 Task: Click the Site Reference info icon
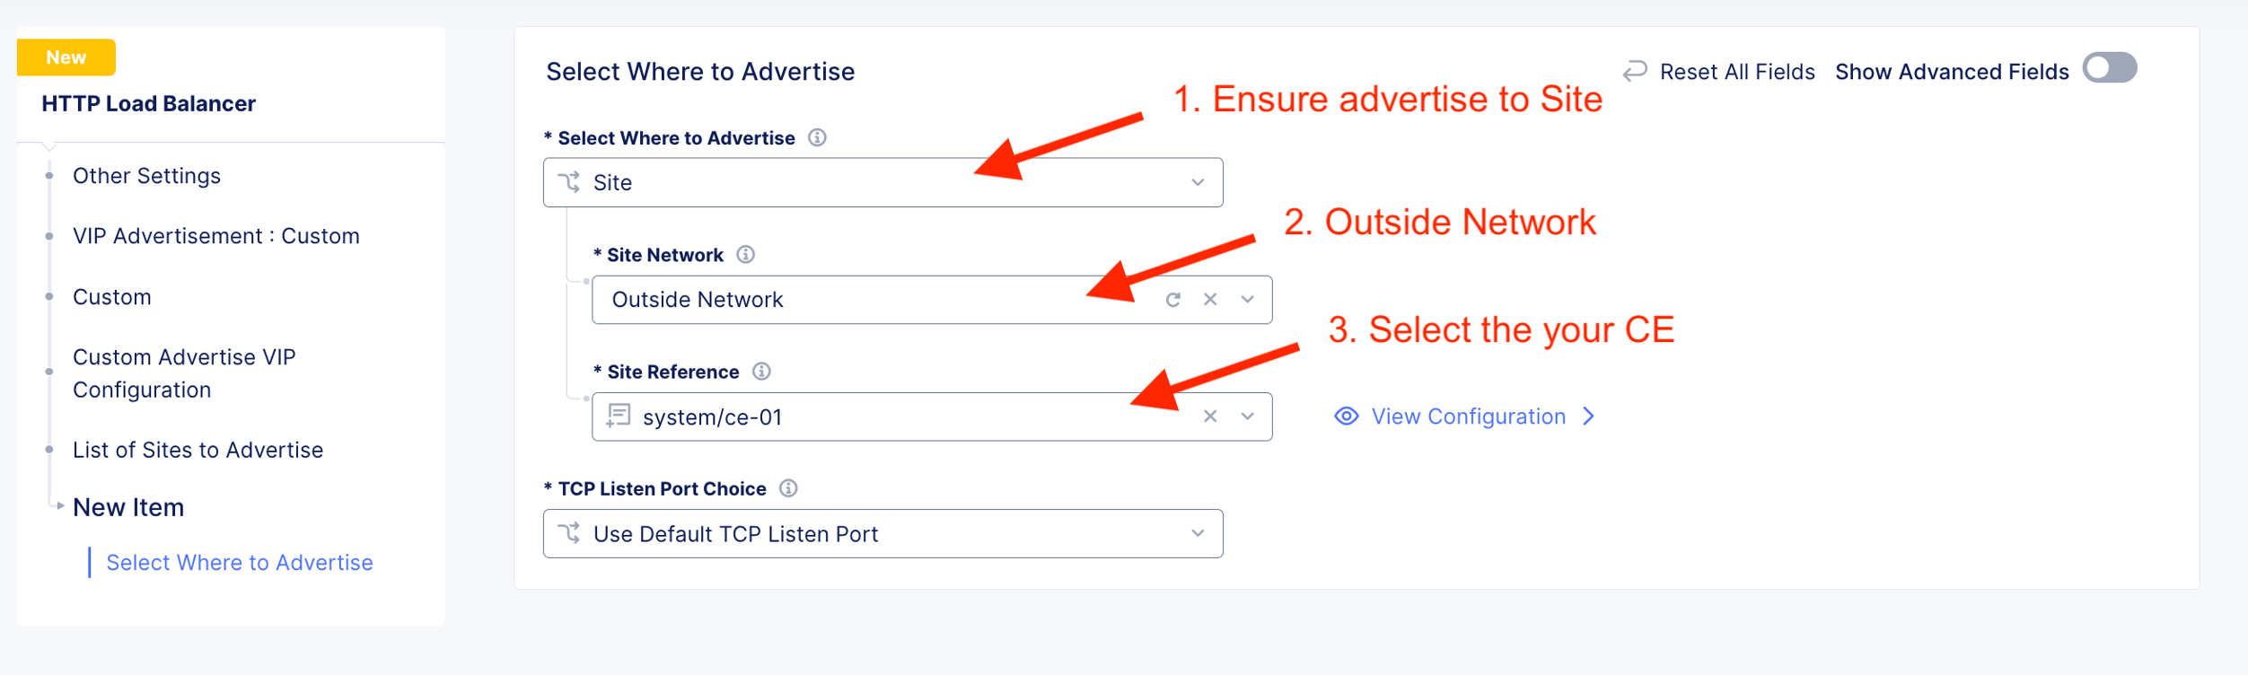[x=761, y=372]
